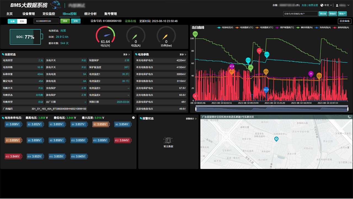Open the 中文 language dropdown

[328, 5]
